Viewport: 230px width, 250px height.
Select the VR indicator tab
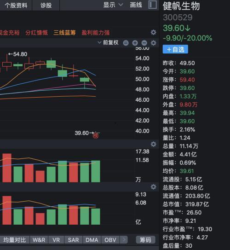[x=56, y=239]
